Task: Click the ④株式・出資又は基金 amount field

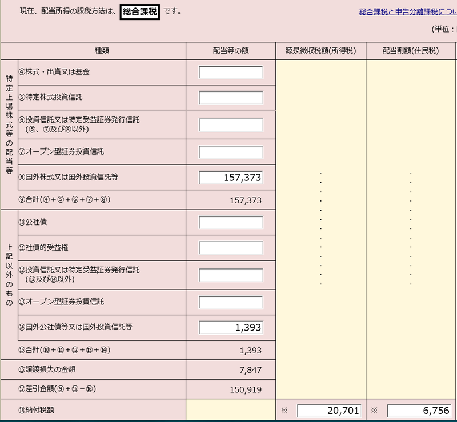Action: (x=231, y=73)
